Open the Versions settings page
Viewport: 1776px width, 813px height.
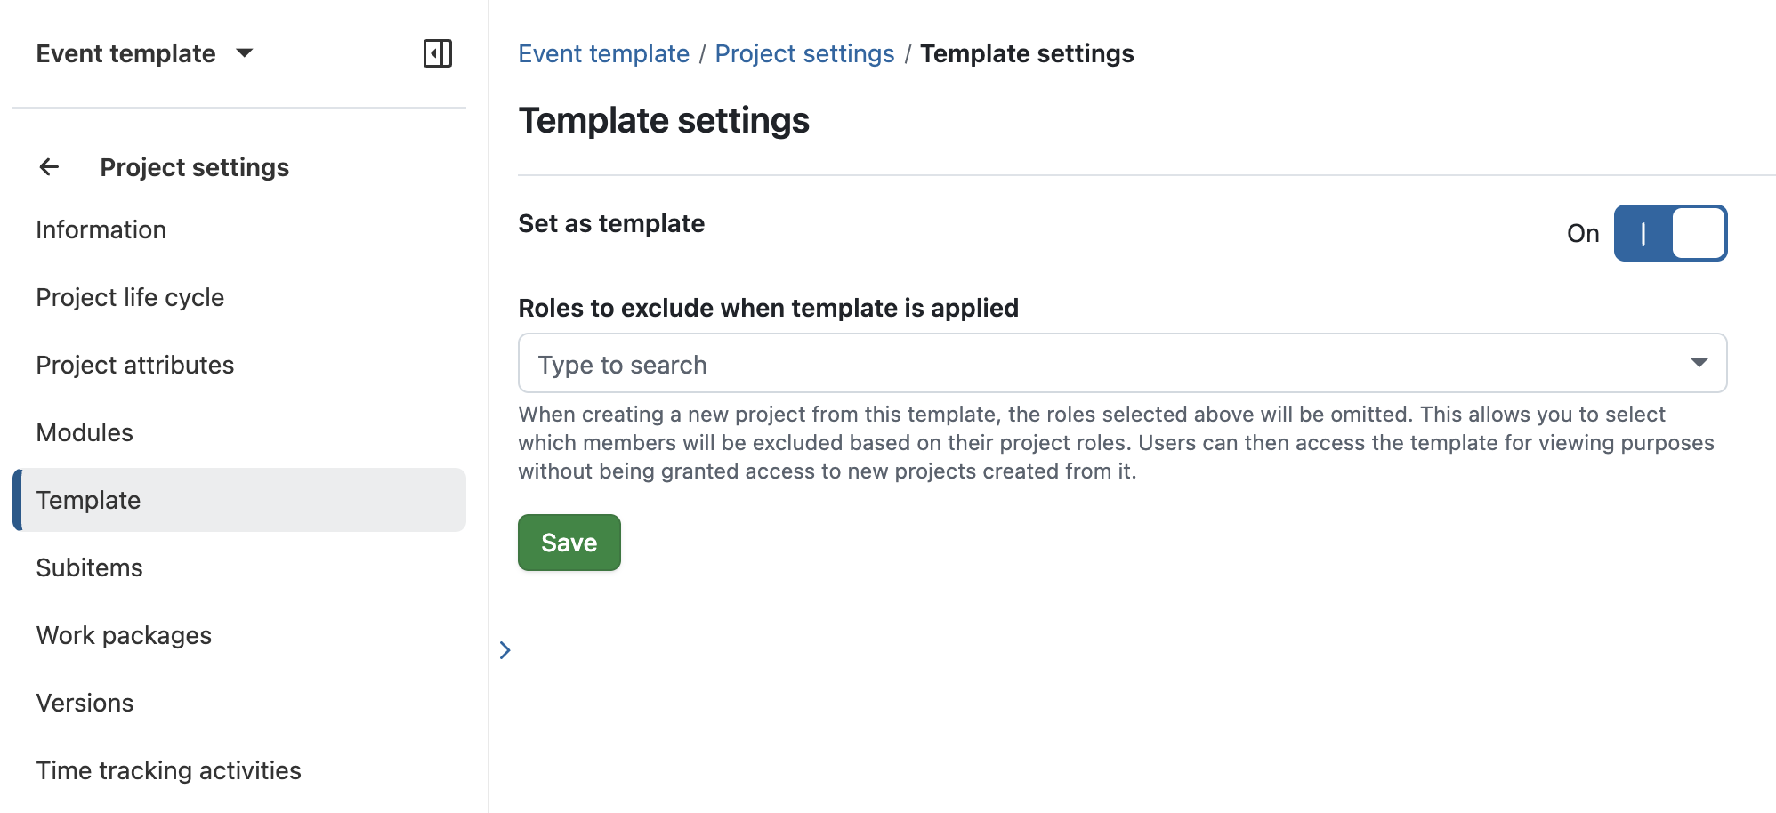[x=85, y=703]
